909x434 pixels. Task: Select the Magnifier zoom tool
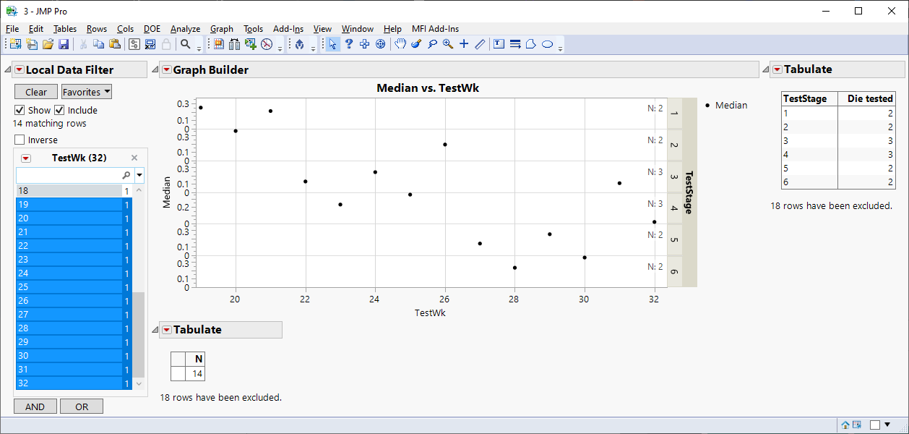coord(448,44)
